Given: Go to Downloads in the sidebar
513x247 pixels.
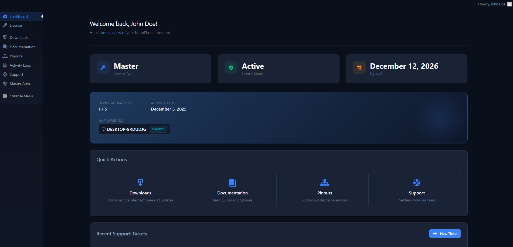Looking at the screenshot, I should pyautogui.click(x=22, y=37).
